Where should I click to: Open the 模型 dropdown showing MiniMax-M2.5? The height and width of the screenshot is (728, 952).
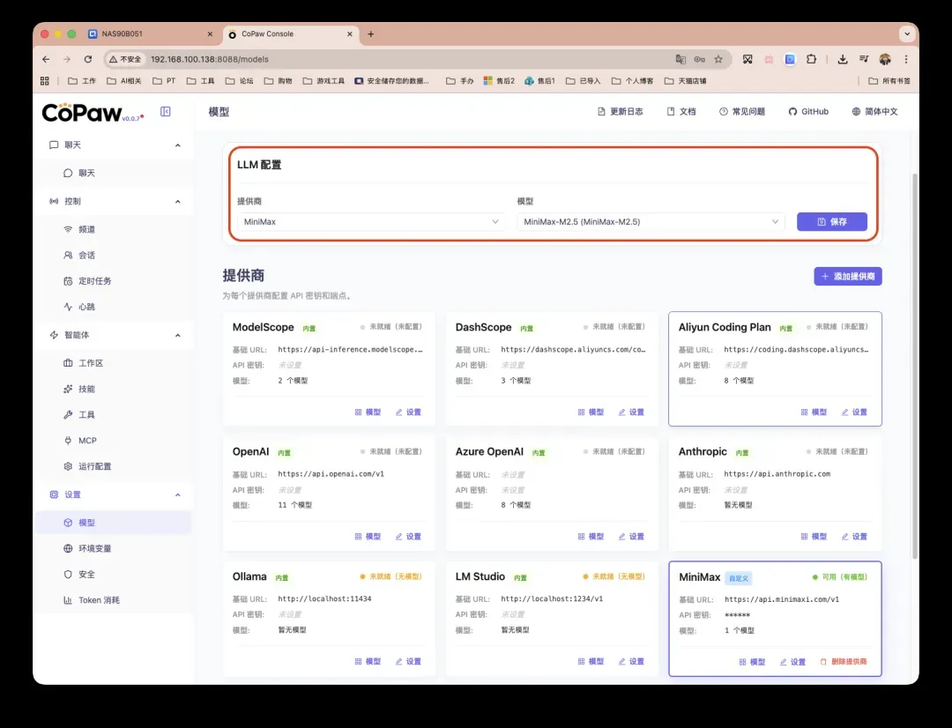click(x=650, y=222)
